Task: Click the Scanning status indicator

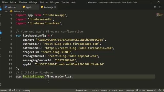Action: (25, 90)
